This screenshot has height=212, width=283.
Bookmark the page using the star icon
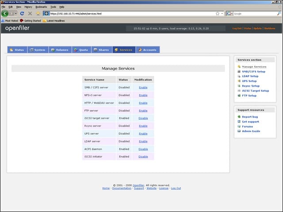point(218,14)
